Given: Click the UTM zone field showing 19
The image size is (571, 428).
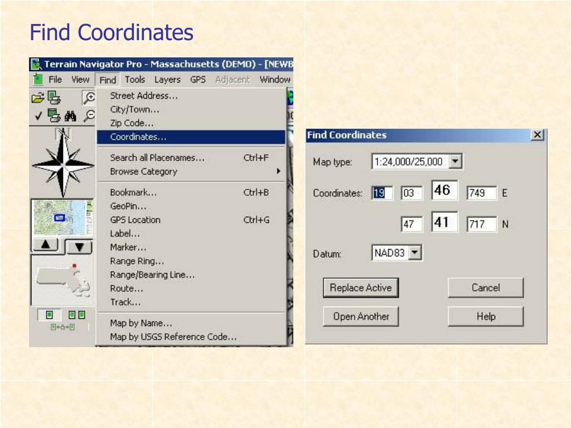Looking at the screenshot, I should pos(382,192).
